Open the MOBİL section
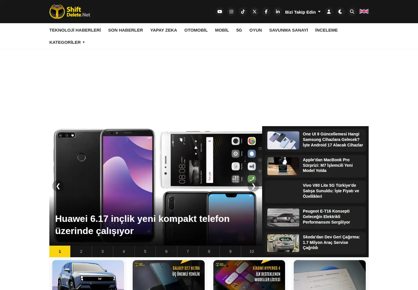 pos(222,30)
